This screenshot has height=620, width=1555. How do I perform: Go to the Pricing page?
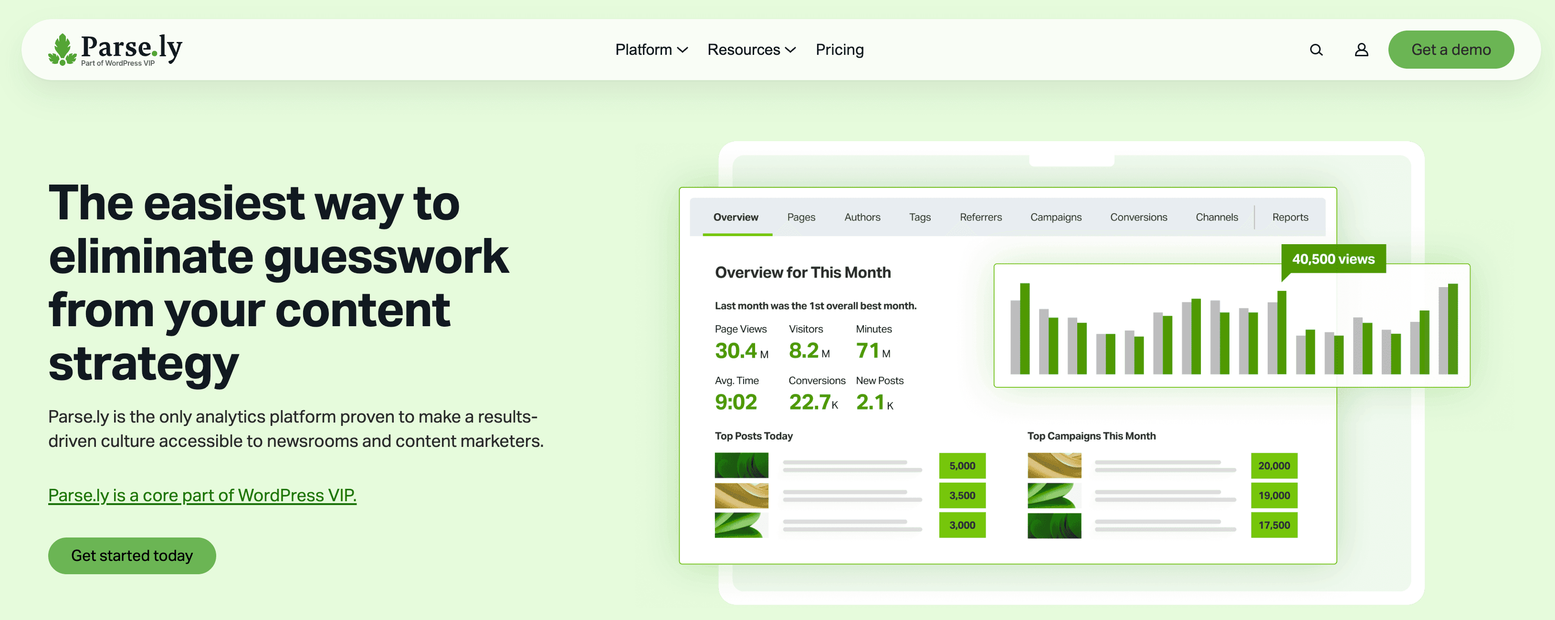(840, 50)
